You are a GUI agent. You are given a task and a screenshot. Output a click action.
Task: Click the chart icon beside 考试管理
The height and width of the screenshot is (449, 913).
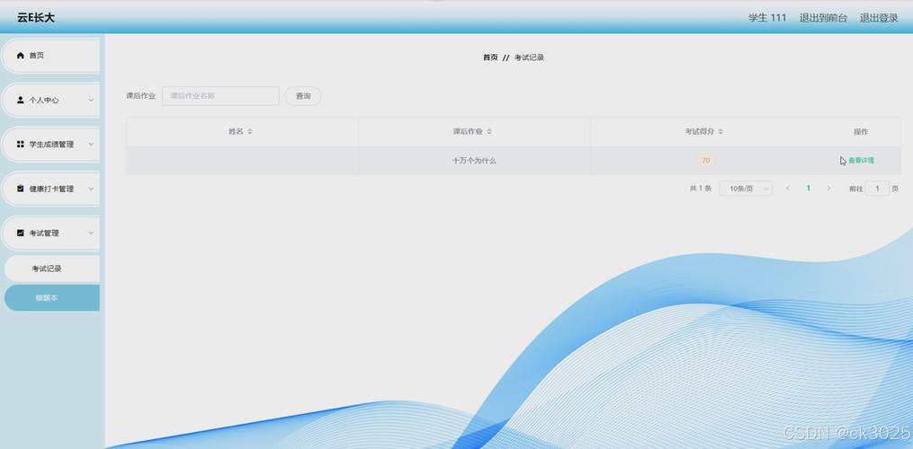pyautogui.click(x=21, y=233)
